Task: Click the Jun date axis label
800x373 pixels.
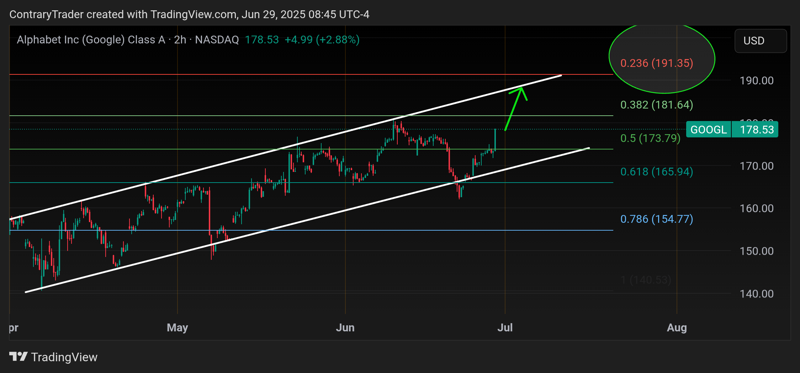Action: pos(345,327)
